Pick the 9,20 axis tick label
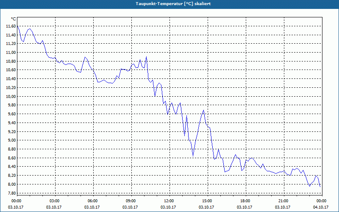 (12, 131)
